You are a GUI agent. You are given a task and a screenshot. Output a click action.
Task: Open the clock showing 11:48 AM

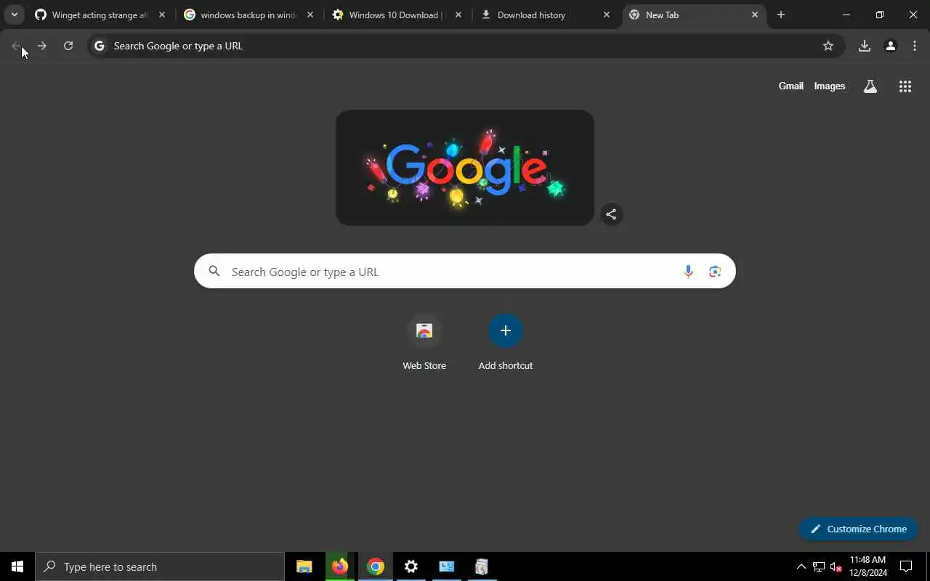pyautogui.click(x=868, y=566)
